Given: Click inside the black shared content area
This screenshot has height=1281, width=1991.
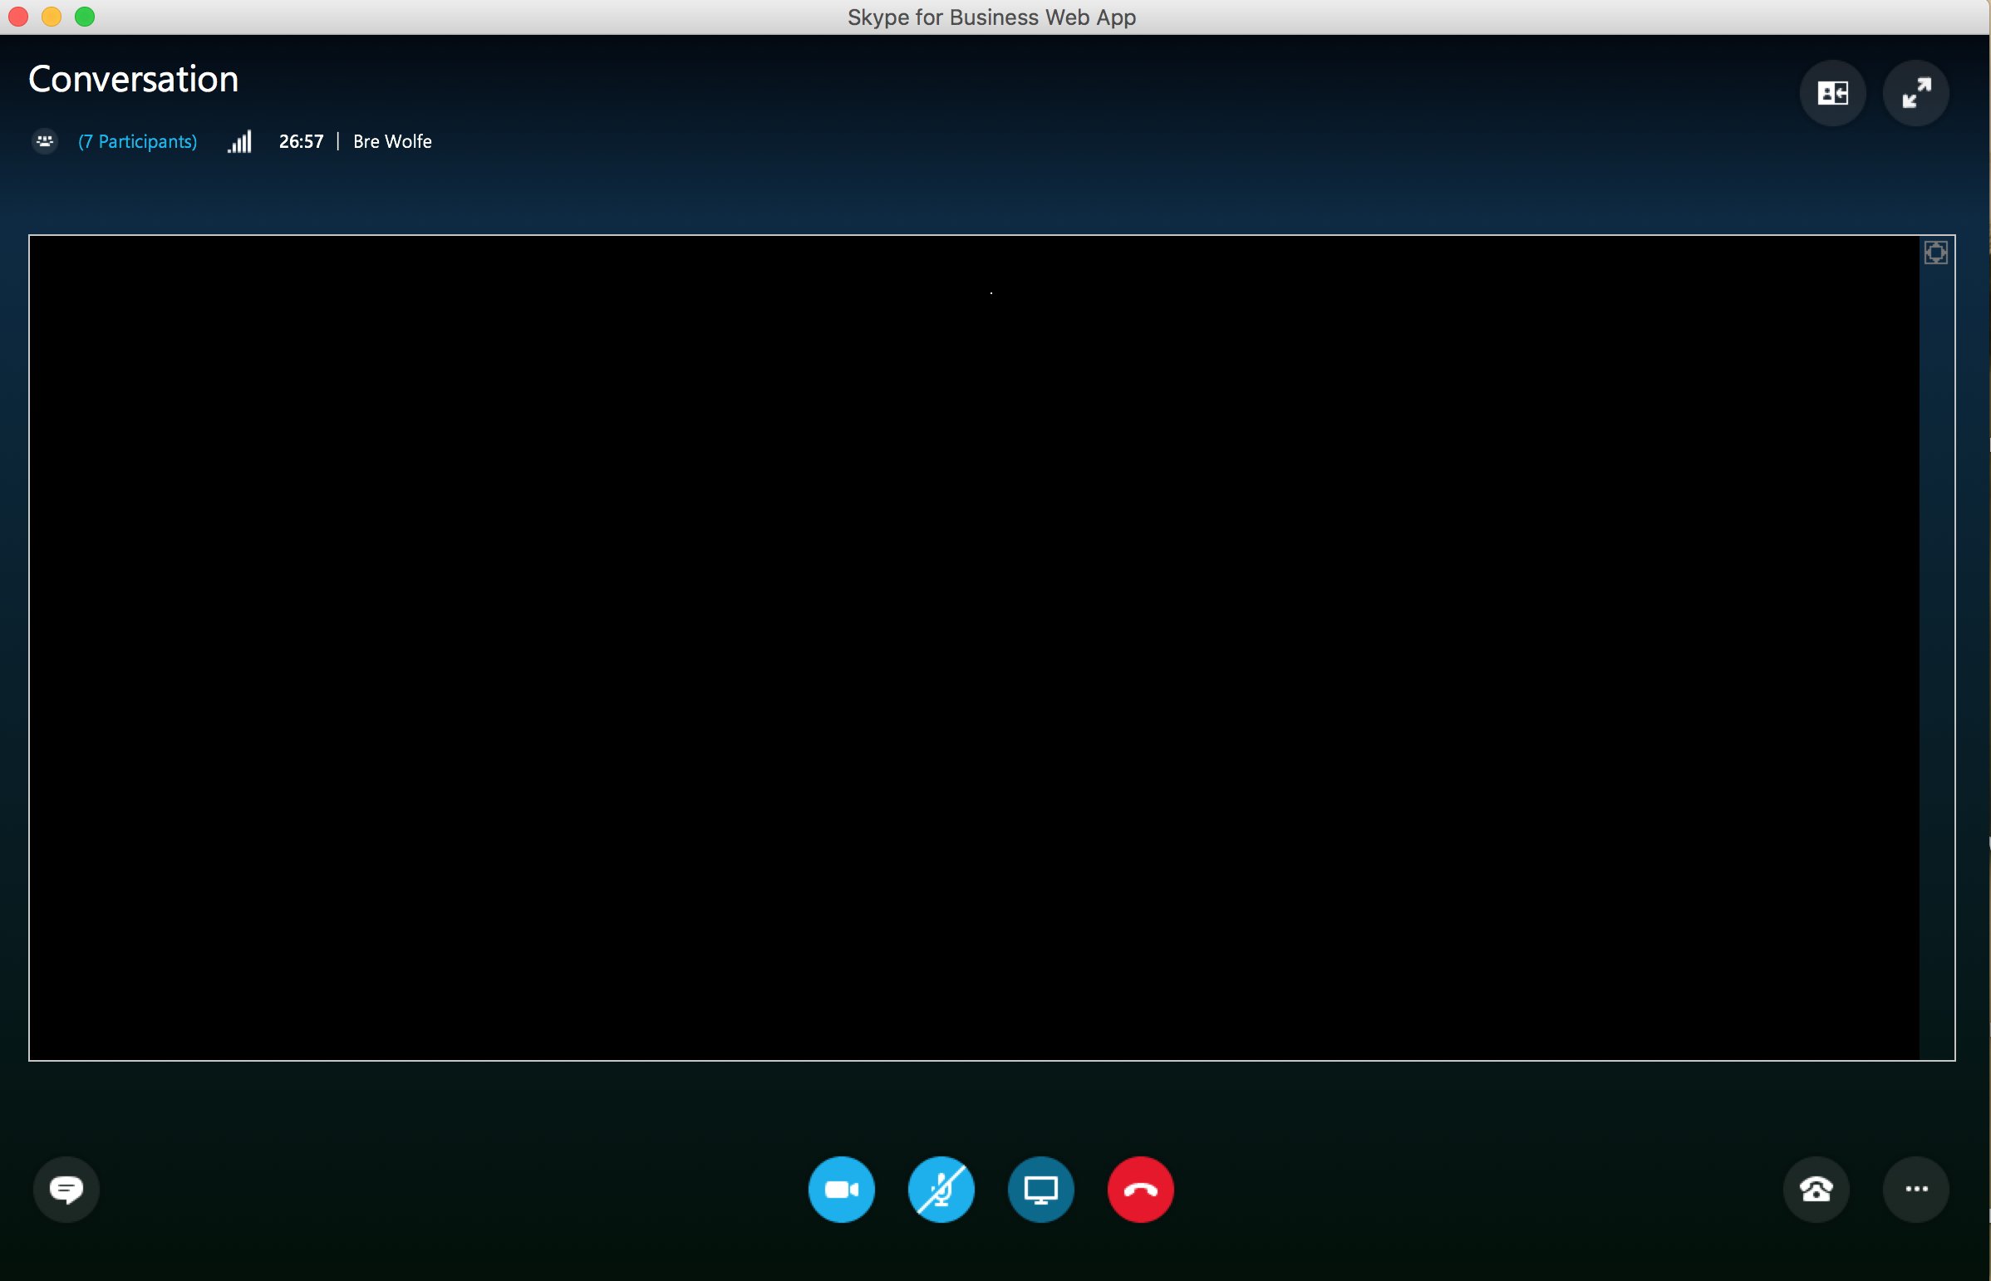Looking at the screenshot, I should click(x=973, y=647).
